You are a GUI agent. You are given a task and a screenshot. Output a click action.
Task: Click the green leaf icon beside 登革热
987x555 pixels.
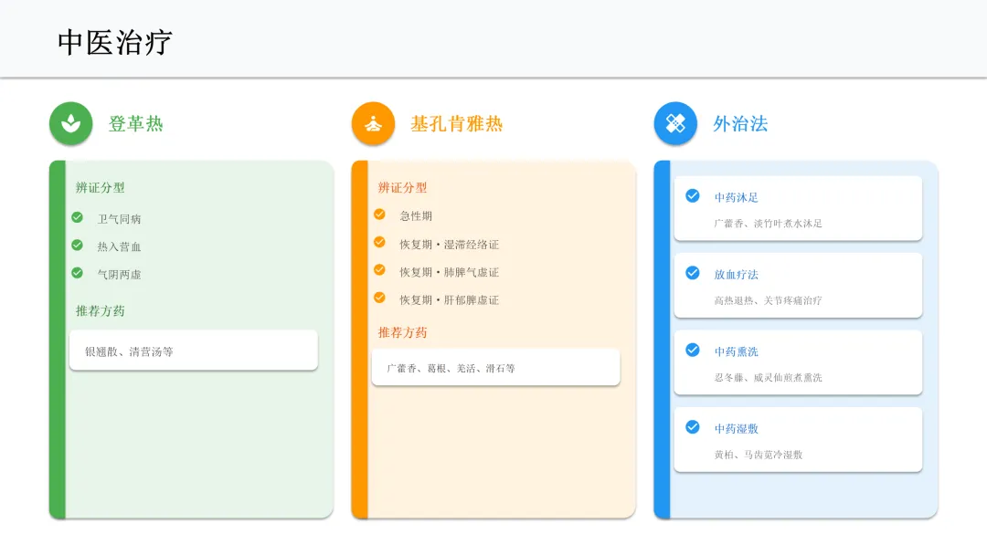pos(70,123)
